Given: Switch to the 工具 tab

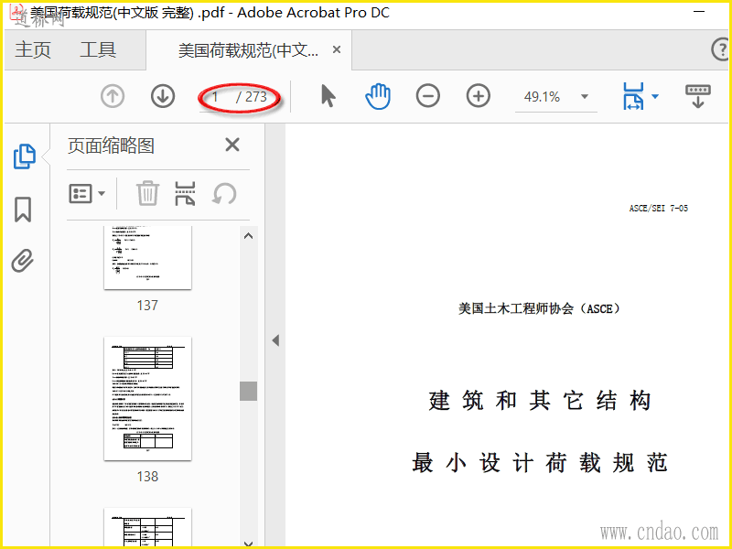Looking at the screenshot, I should click(x=98, y=50).
